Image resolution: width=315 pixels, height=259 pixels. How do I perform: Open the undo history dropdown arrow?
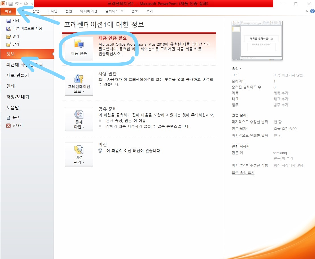pyautogui.click(x=21, y=4)
